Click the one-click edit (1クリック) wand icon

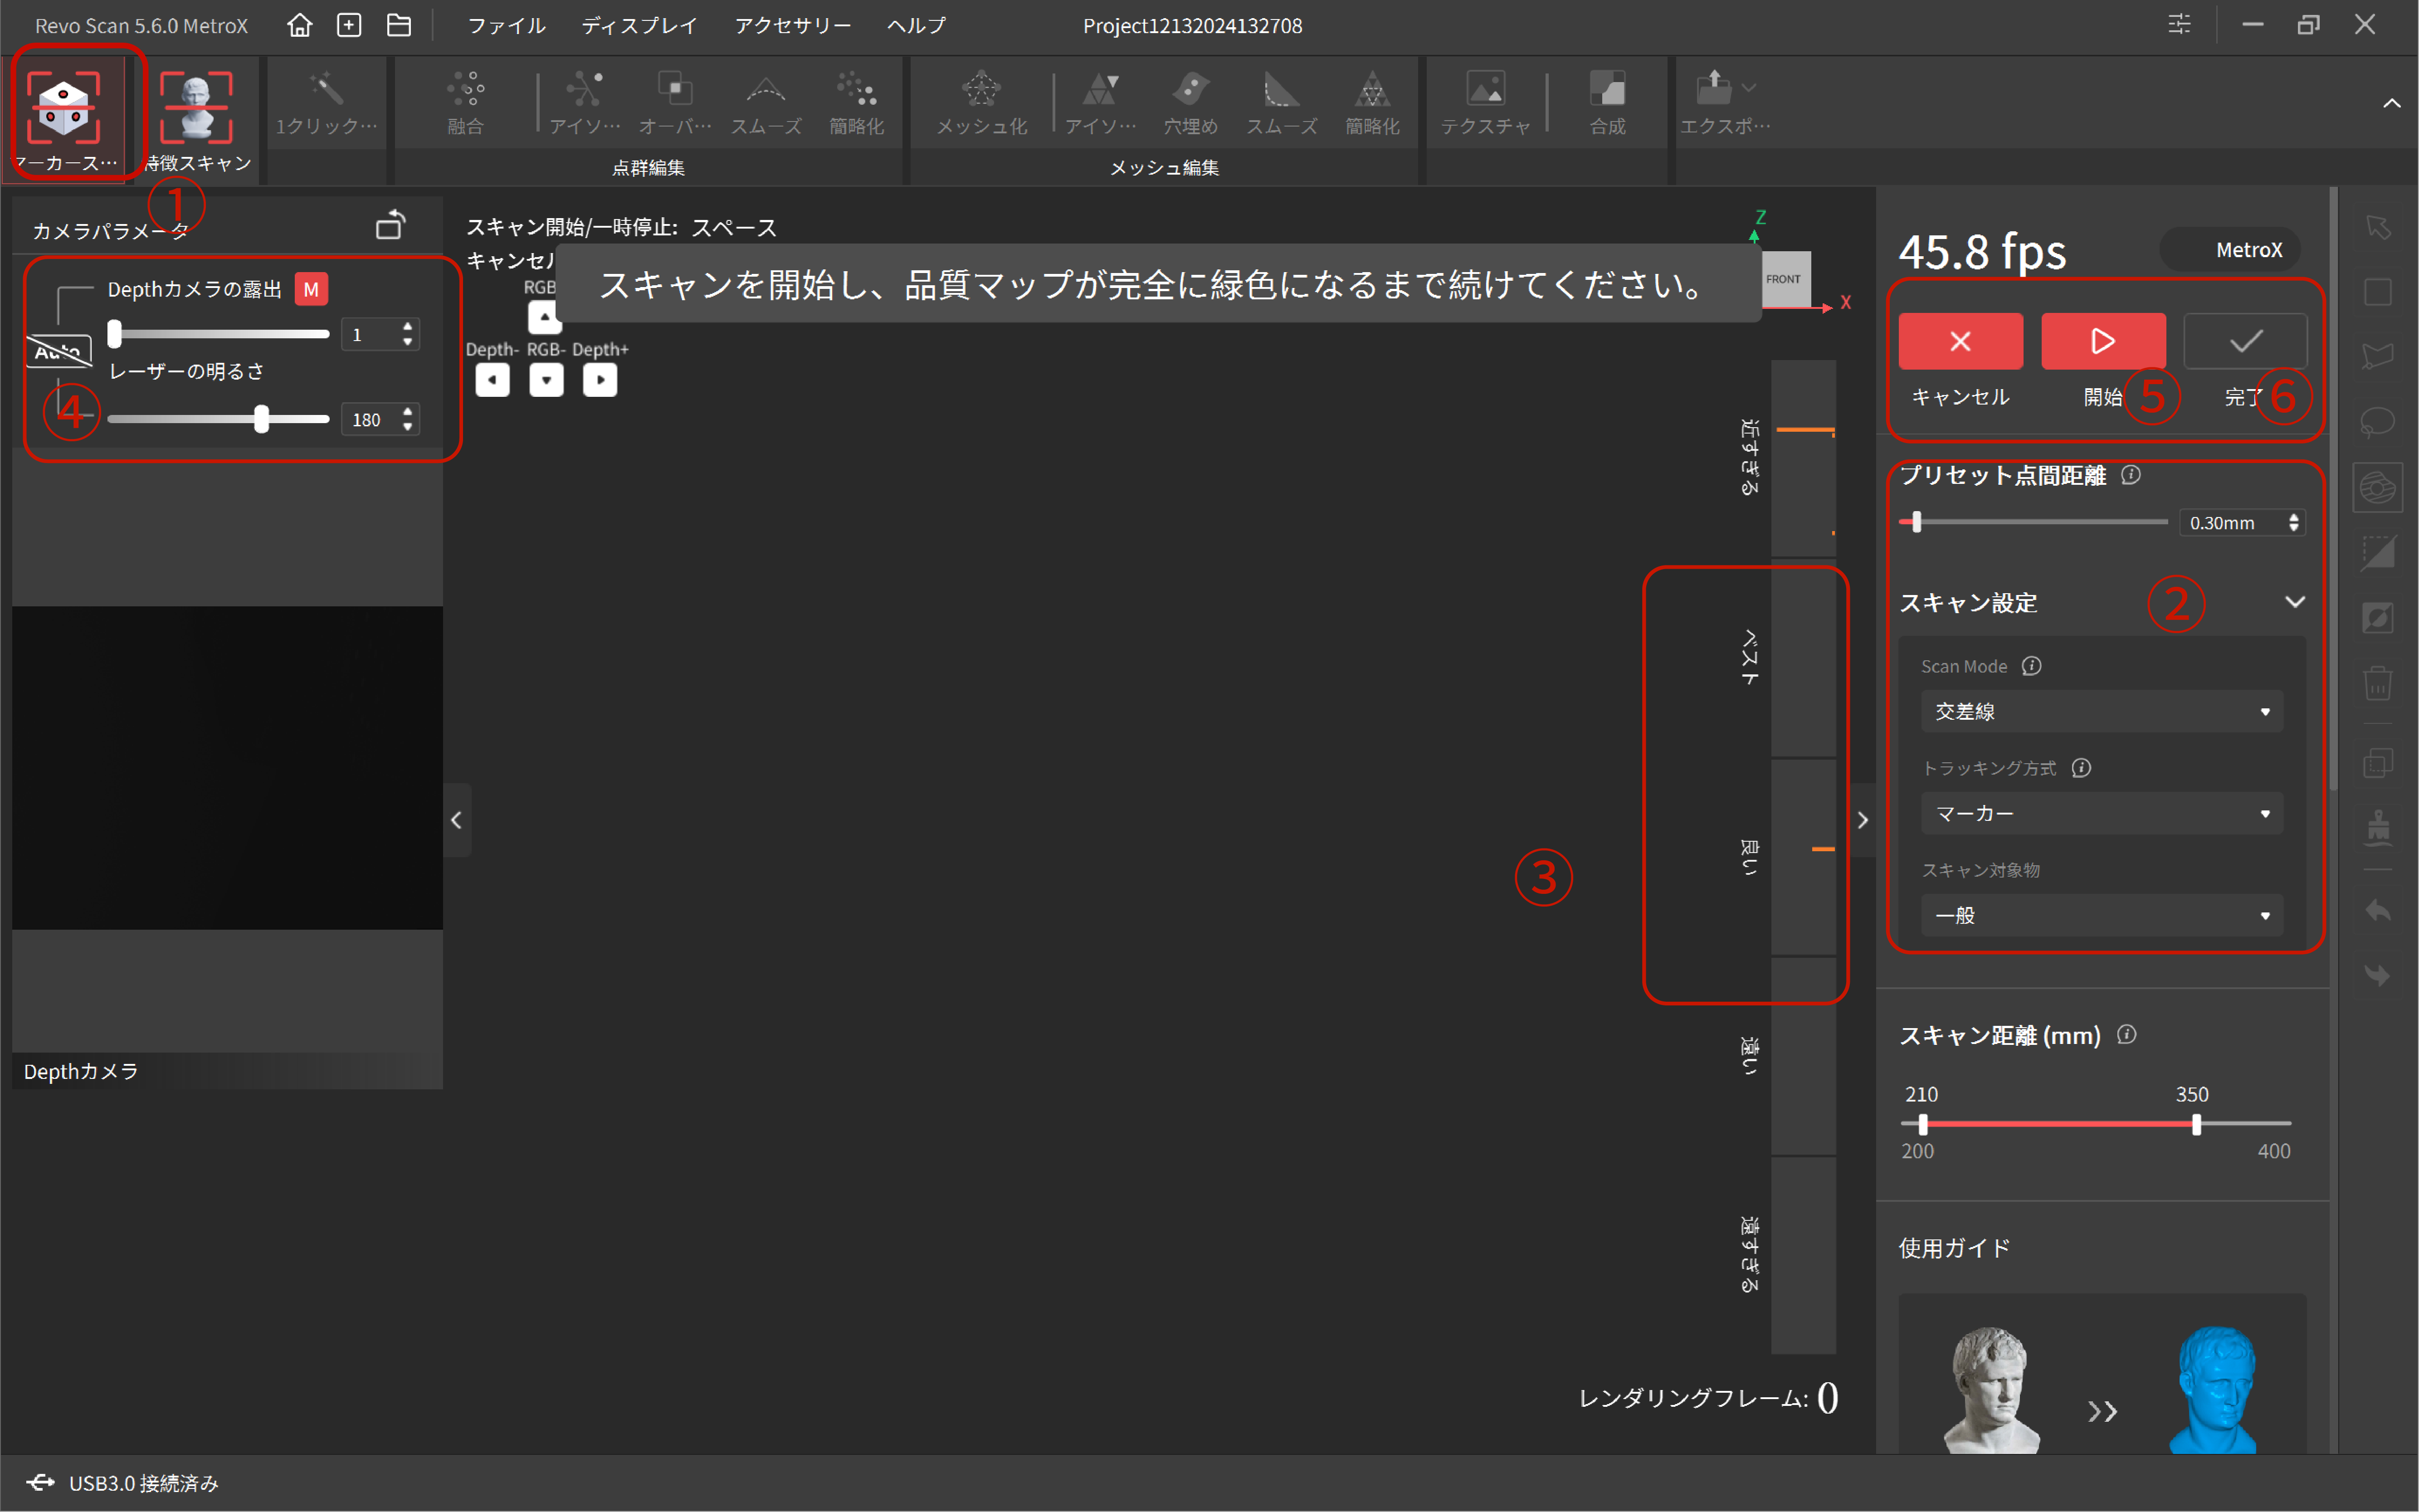pyautogui.click(x=327, y=89)
